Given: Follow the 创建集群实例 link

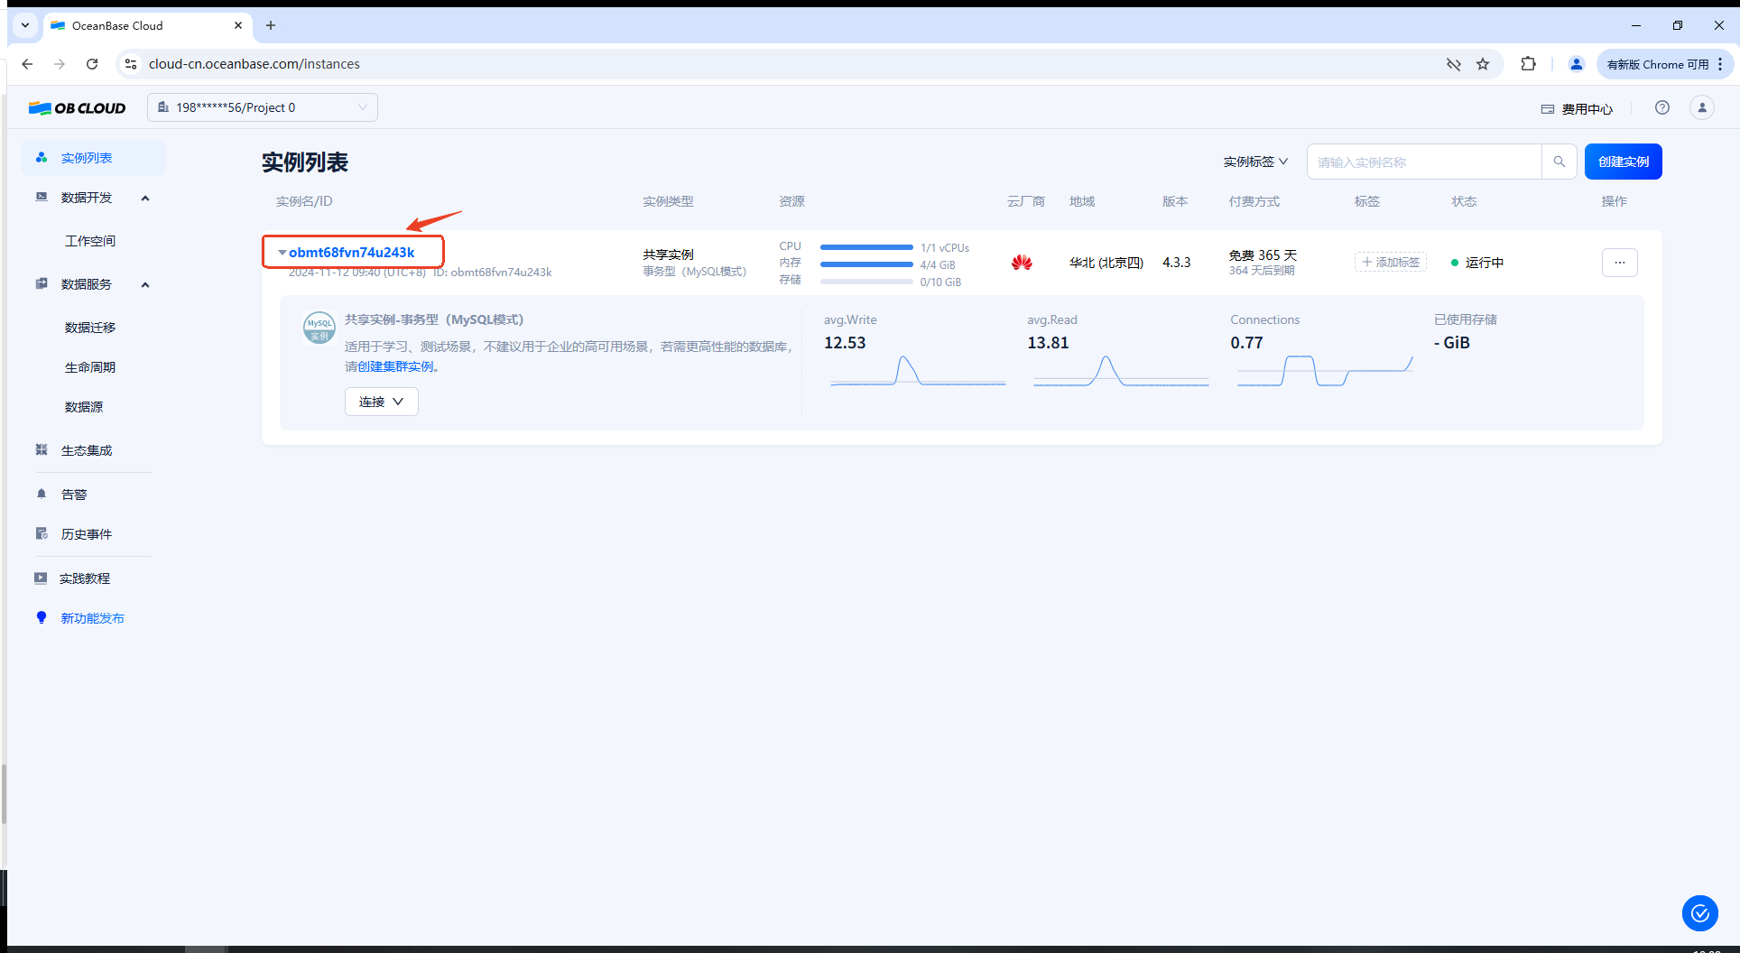Looking at the screenshot, I should coord(395,366).
